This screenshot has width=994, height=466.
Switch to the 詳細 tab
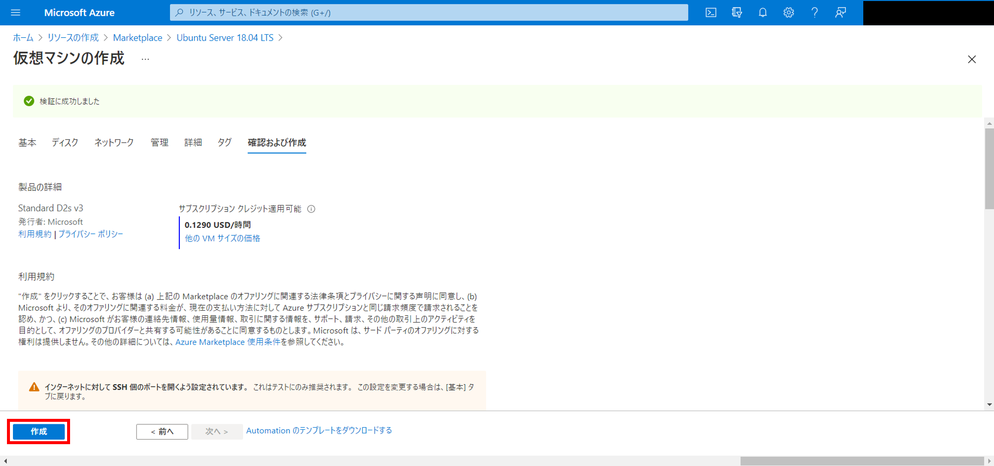point(193,142)
